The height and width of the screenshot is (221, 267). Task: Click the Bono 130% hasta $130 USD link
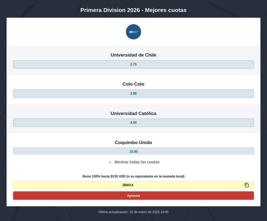coord(133,176)
